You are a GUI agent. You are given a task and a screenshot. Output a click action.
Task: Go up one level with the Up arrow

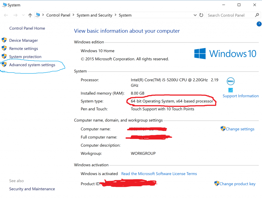point(30,15)
